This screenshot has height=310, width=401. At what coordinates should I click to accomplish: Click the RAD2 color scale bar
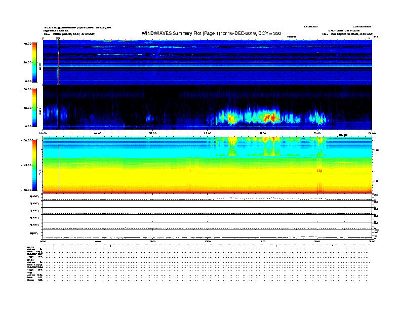pyautogui.click(x=34, y=62)
